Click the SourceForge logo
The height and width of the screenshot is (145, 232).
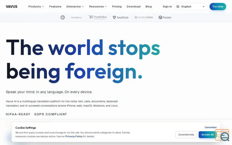144,17
